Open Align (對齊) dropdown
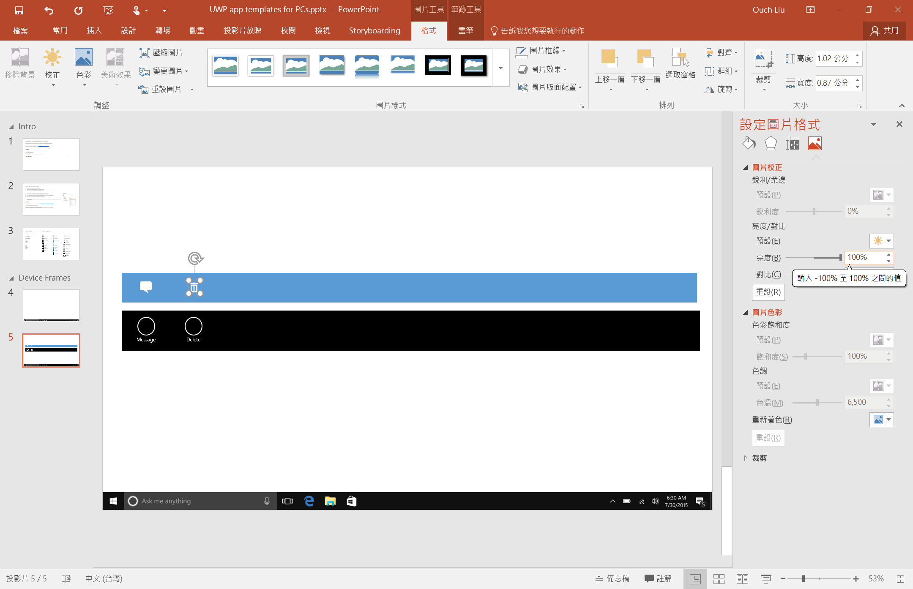Image resolution: width=913 pixels, height=589 pixels. pyautogui.click(x=722, y=52)
